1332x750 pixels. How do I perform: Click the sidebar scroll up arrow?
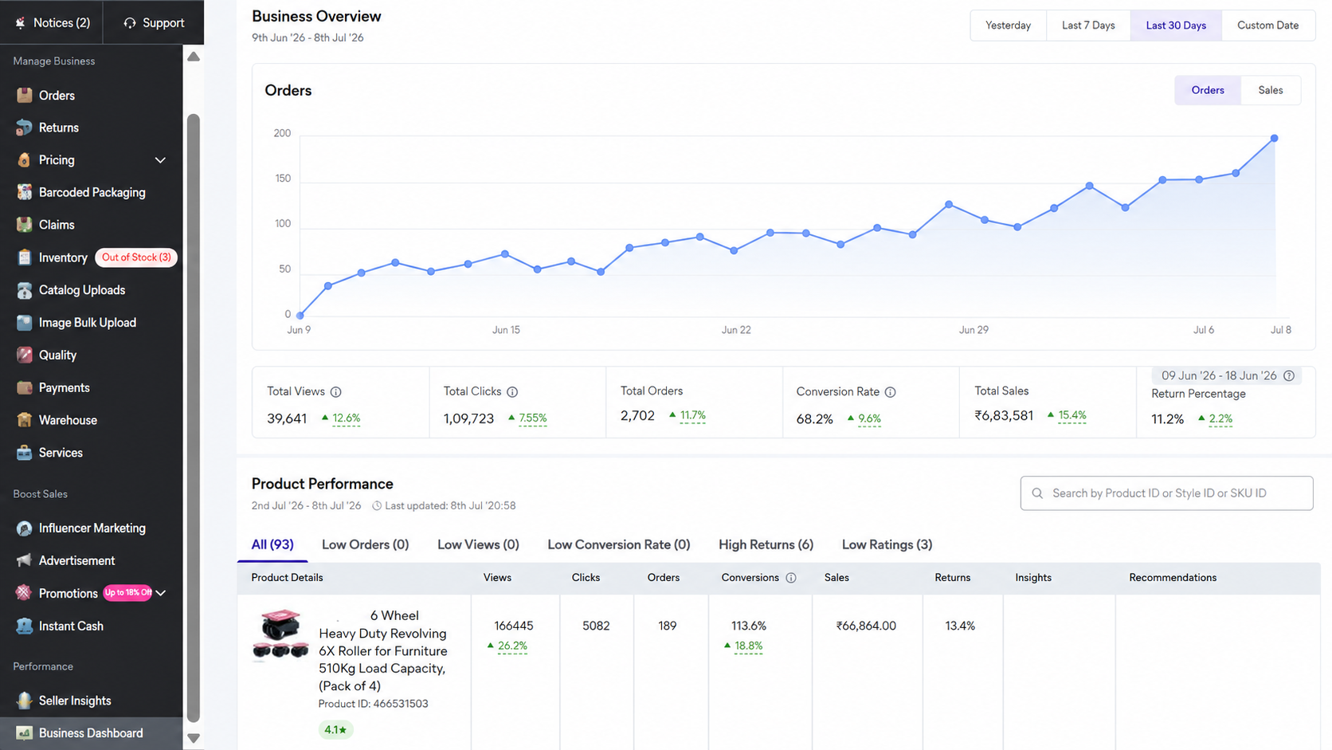pyautogui.click(x=194, y=57)
